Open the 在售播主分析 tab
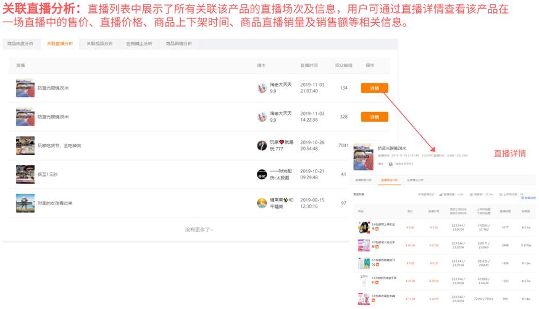Image resolution: width=539 pixels, height=309 pixels. [139, 44]
